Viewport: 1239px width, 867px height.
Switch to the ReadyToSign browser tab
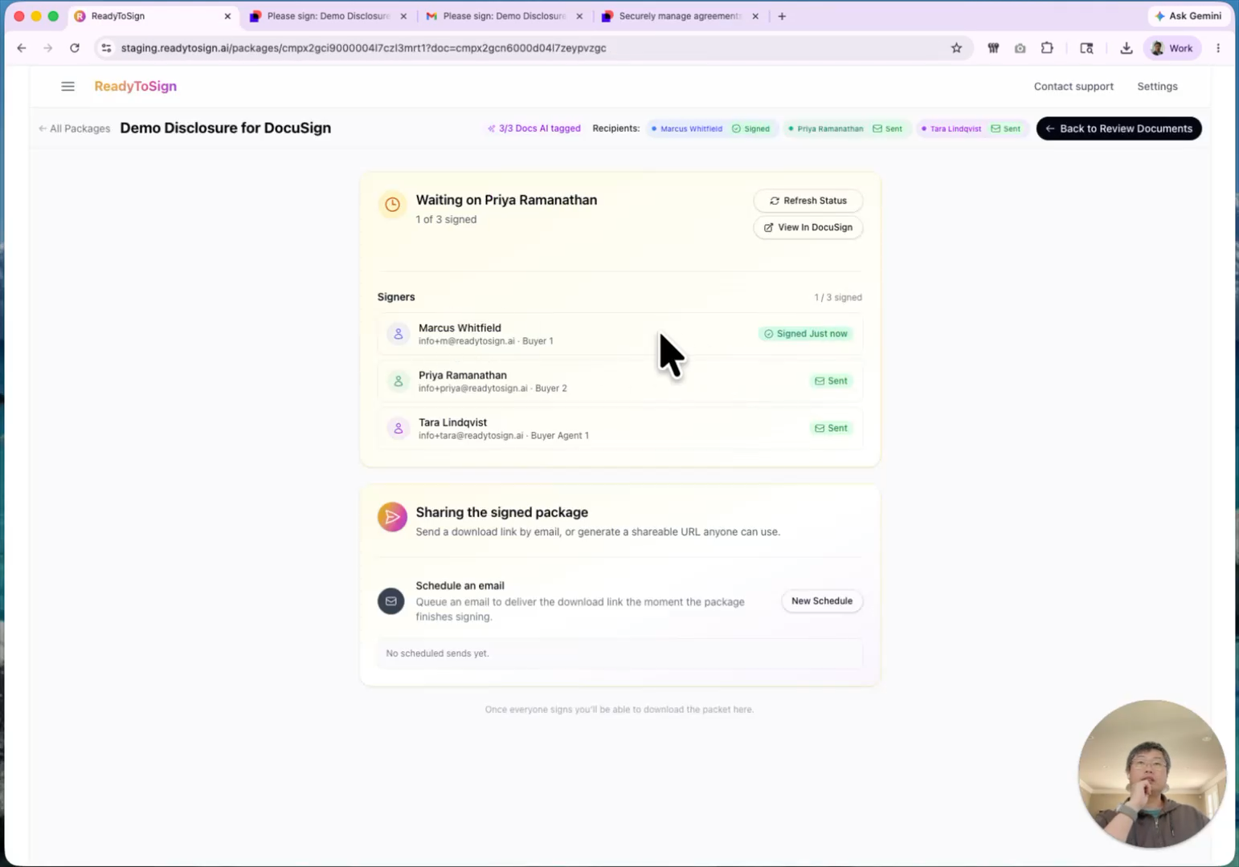[153, 16]
